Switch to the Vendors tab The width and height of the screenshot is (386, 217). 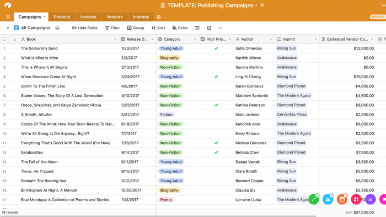point(115,17)
